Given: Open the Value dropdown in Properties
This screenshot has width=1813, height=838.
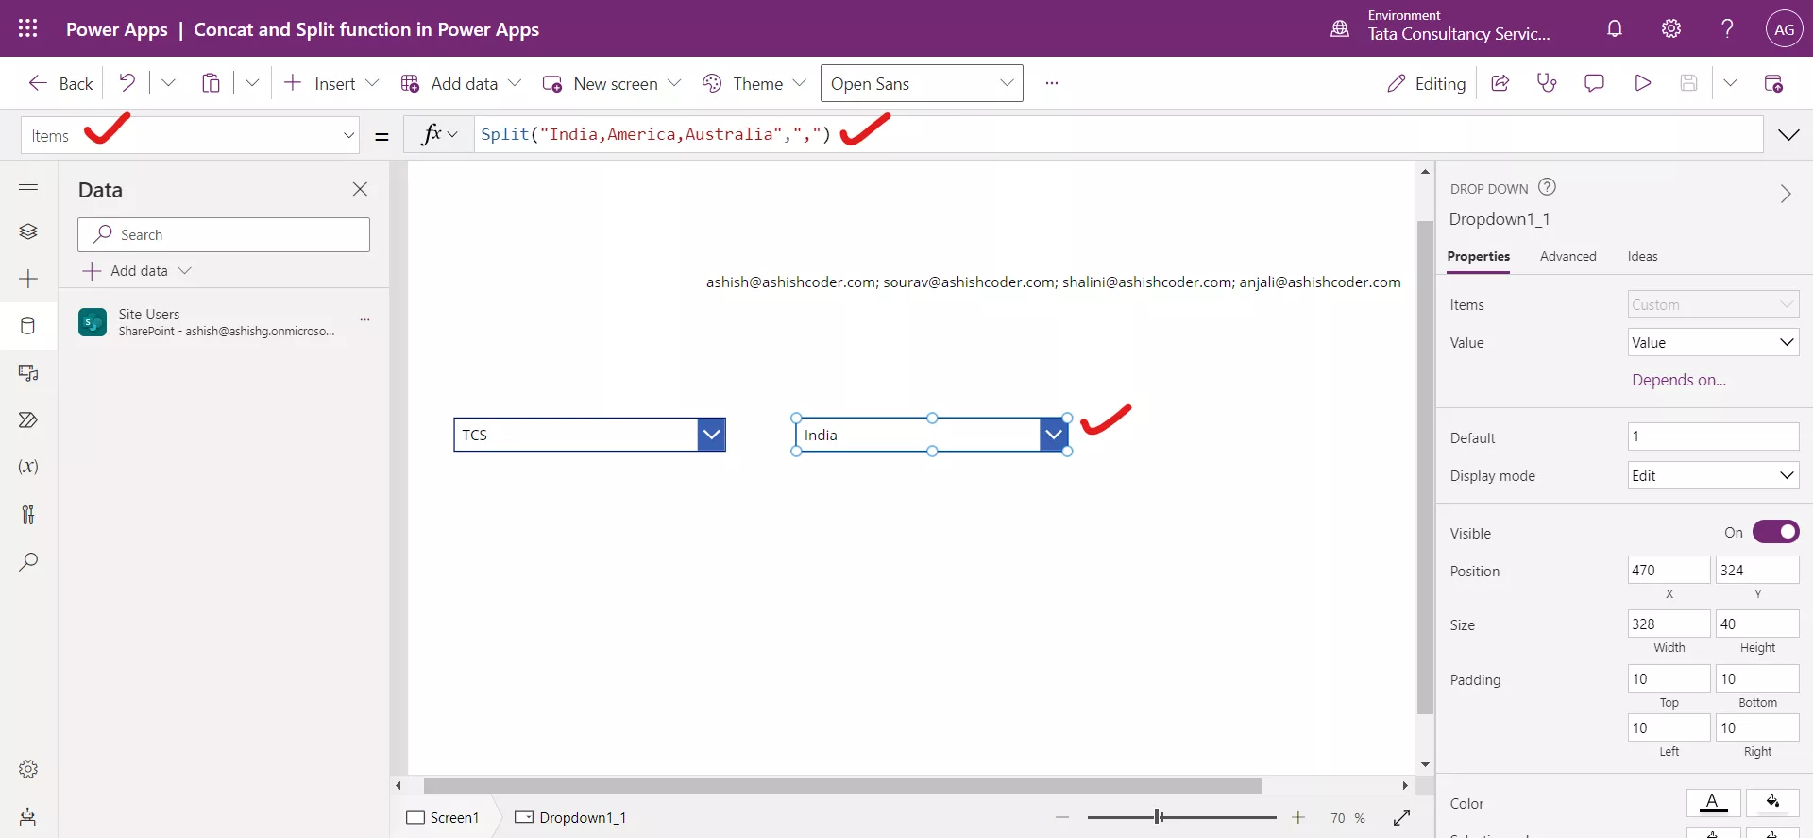Looking at the screenshot, I should point(1713,342).
